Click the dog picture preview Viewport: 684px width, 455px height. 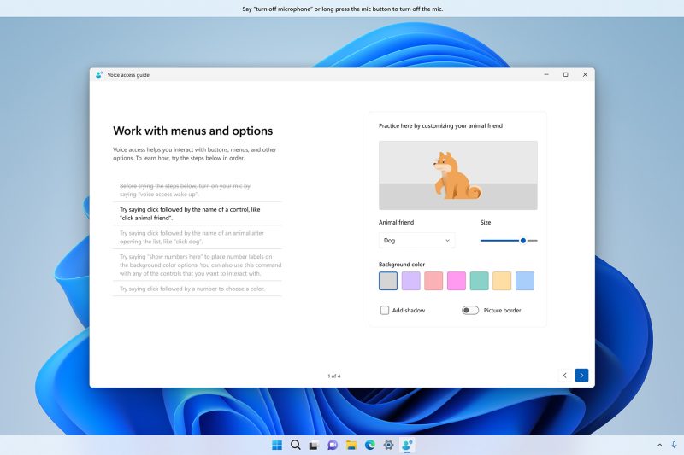458,175
